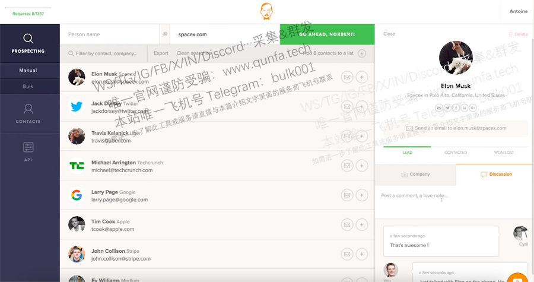Click the Techcrunch logo avatar for Michael Arrington

coord(77,166)
